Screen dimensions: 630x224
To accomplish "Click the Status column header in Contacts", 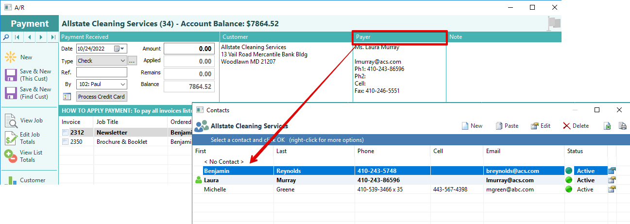I will pyautogui.click(x=585, y=151).
